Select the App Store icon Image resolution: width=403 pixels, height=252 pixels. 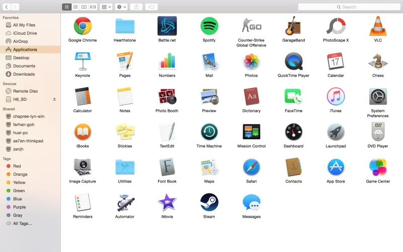coord(335,167)
